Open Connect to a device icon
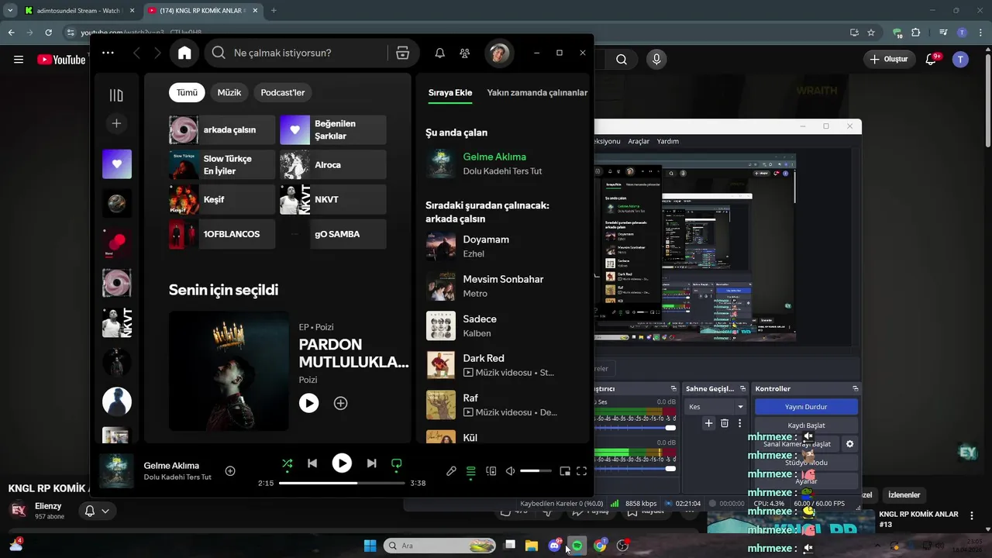The height and width of the screenshot is (558, 992). (491, 470)
